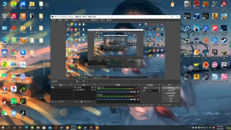Open the 编辑(E) Edit menu

point(60,20)
